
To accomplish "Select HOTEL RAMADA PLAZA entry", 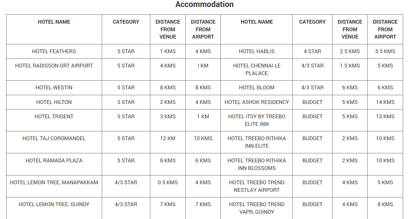I will [54, 161].
